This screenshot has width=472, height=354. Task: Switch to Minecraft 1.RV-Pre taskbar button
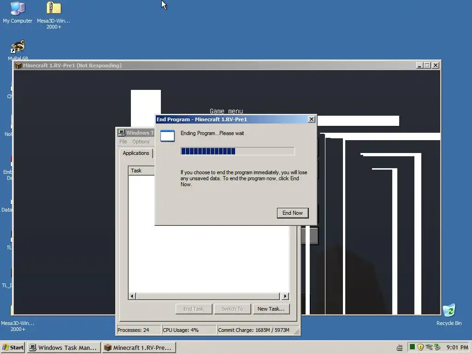point(139,348)
